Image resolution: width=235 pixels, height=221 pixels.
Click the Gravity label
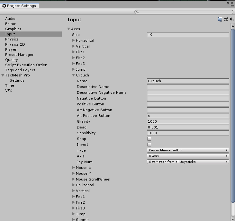click(84, 121)
